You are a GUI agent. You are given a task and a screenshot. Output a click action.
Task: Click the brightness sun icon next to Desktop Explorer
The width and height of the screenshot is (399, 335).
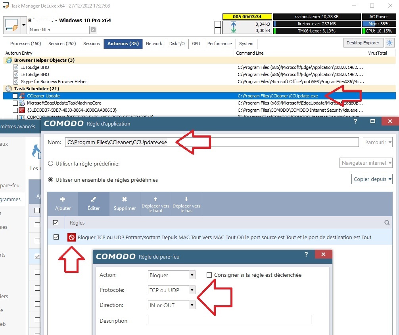[389, 43]
